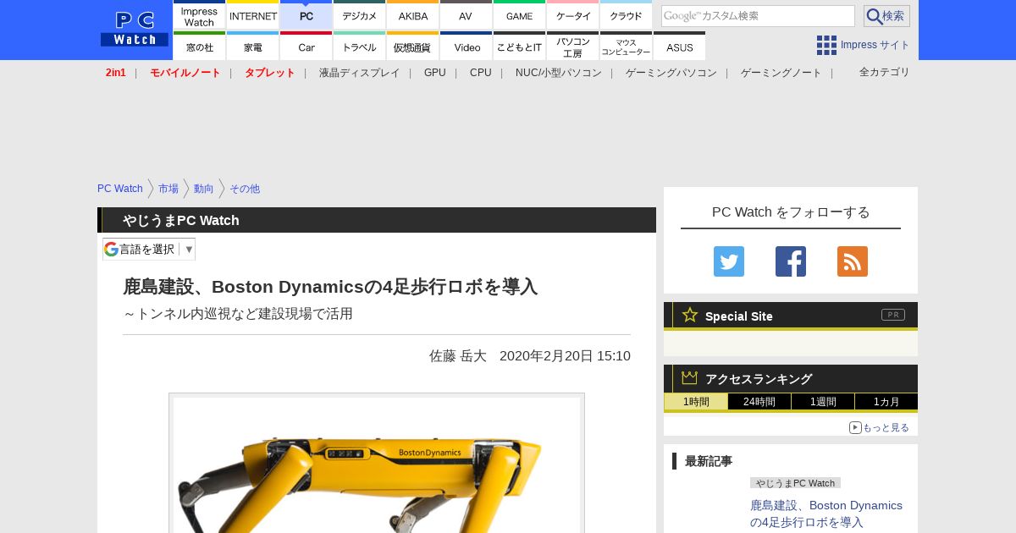
Task: Open the クラウド site tab
Action: (x=626, y=16)
